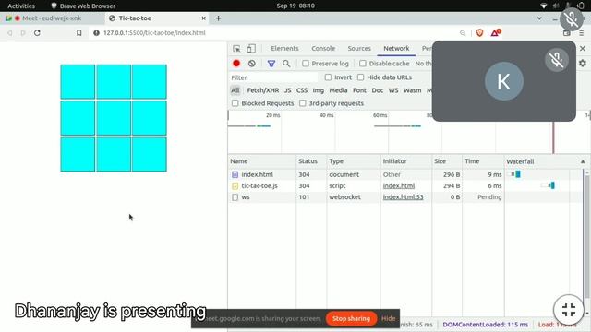The width and height of the screenshot is (591, 332).
Task: Bookmark this page icon
Action: pos(78,33)
